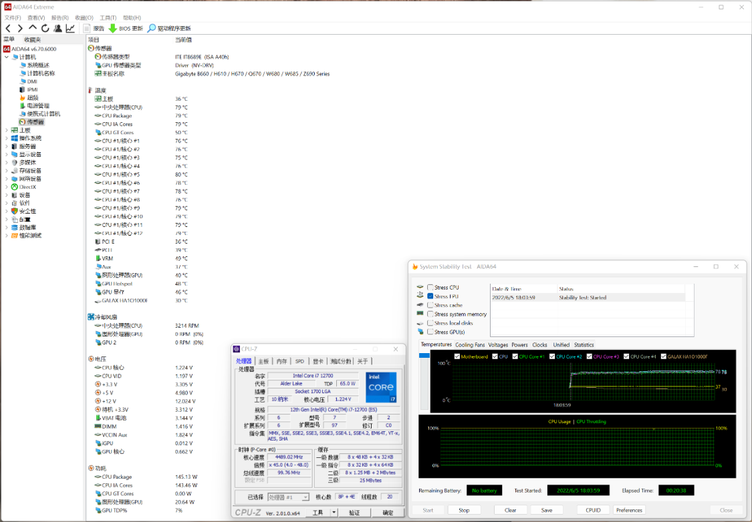Open 报告 report wizard in toolbar

[93, 28]
